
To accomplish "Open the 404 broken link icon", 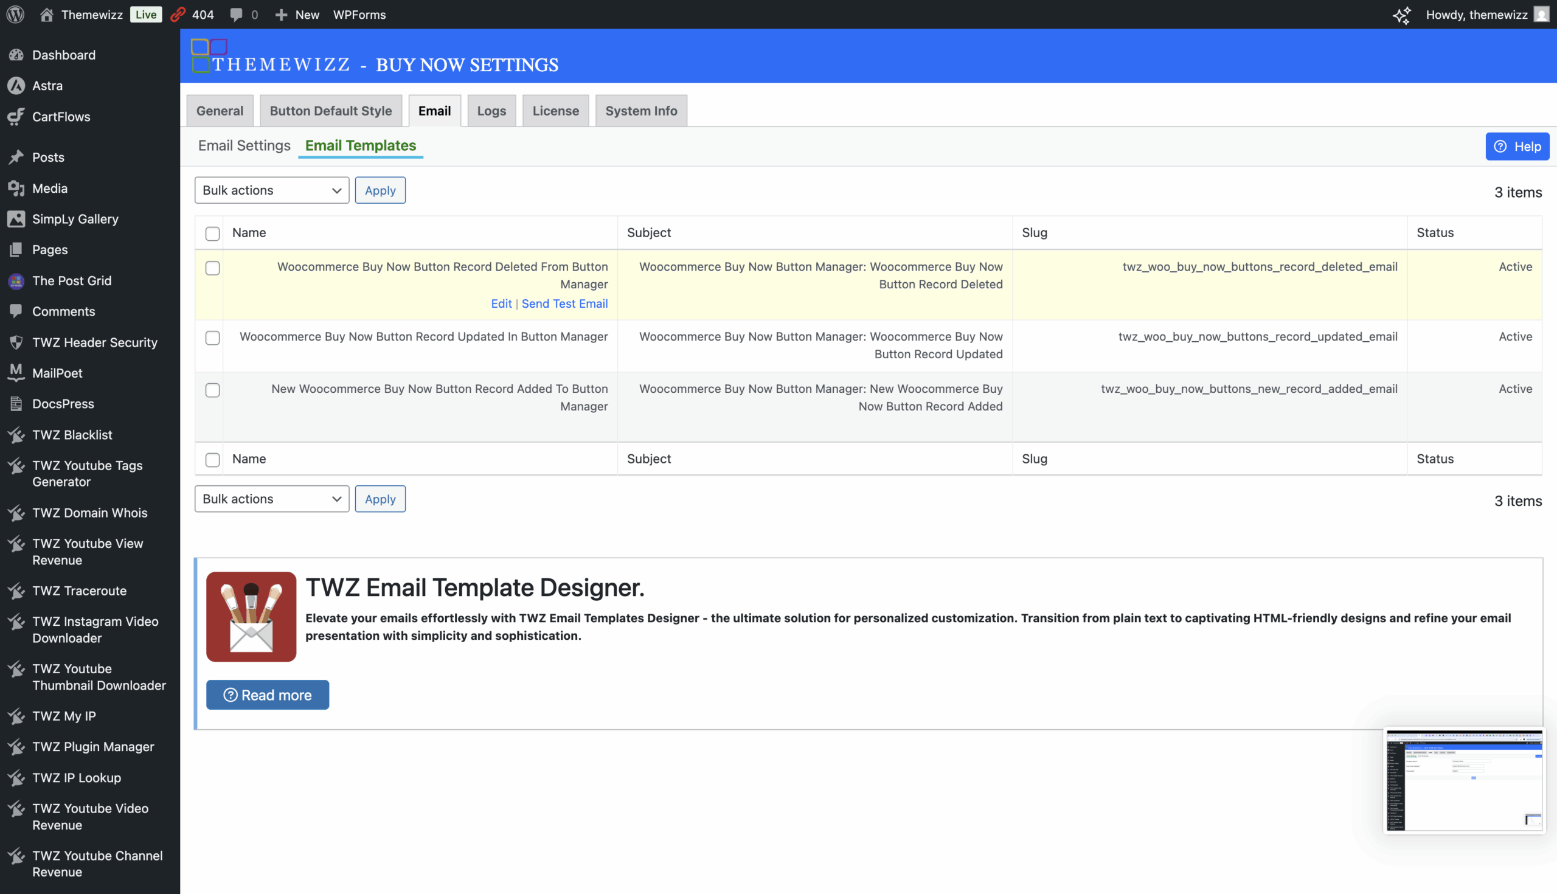I will pyautogui.click(x=178, y=14).
